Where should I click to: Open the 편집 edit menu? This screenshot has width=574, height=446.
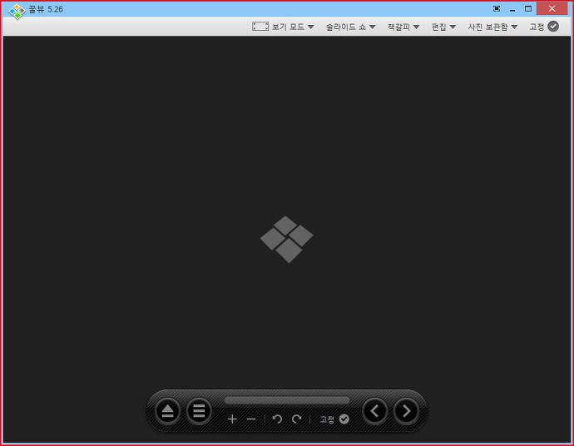click(443, 27)
